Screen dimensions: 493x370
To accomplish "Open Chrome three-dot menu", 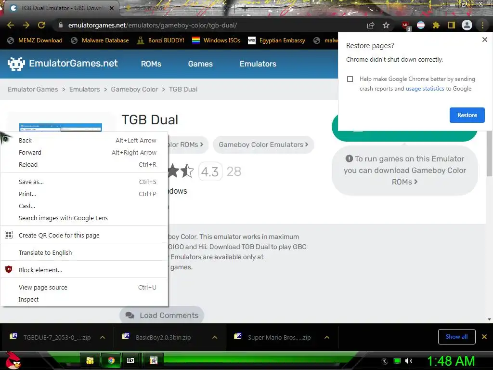I will (482, 25).
